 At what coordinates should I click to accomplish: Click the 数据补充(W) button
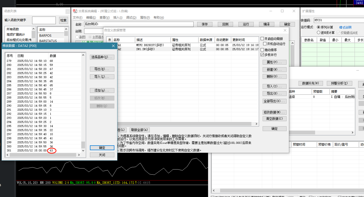pos(311,83)
